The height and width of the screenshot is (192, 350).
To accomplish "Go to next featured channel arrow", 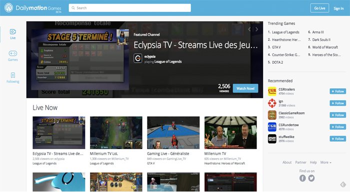I will 257,29.
